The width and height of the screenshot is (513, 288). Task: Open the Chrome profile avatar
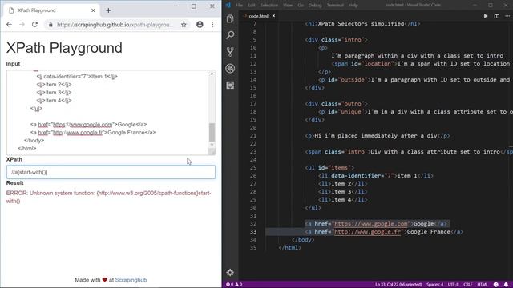200,25
